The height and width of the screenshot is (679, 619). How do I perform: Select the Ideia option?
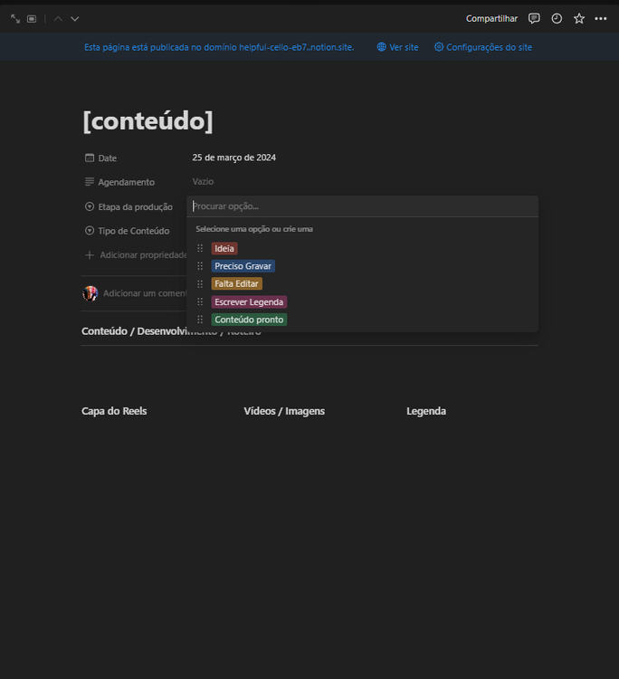pos(224,249)
